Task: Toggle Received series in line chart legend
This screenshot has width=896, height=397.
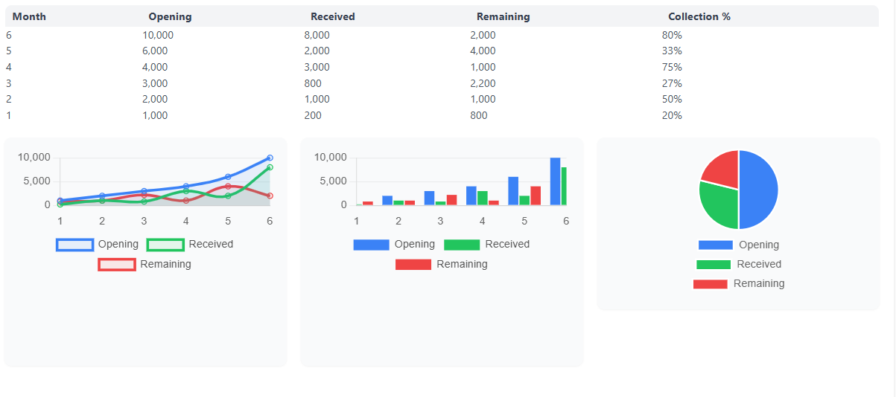Action: tap(189, 245)
